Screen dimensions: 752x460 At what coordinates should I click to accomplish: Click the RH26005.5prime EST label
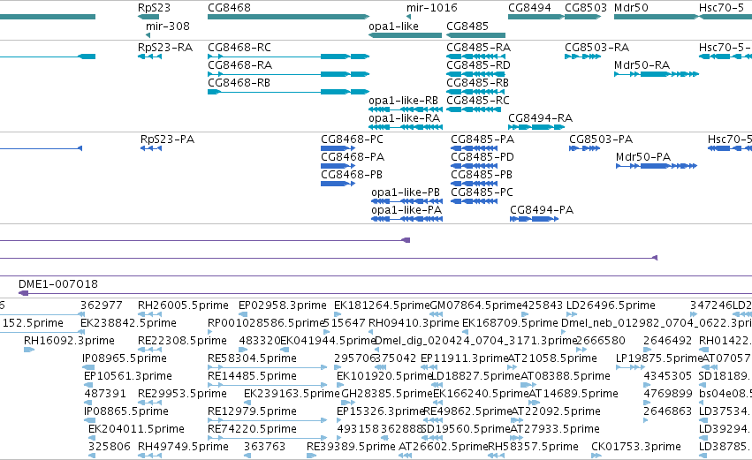(183, 305)
